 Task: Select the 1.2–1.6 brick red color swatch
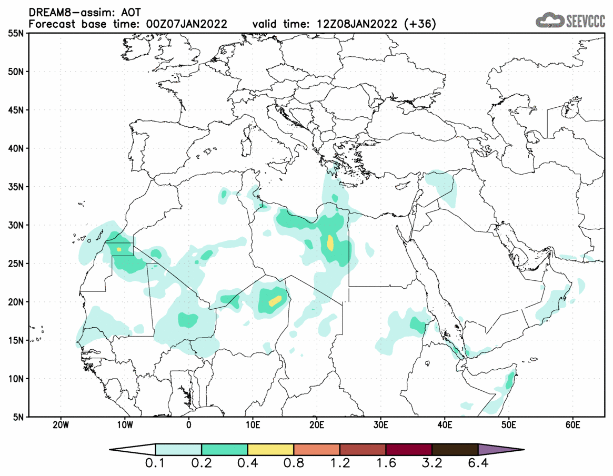pyautogui.click(x=363, y=449)
